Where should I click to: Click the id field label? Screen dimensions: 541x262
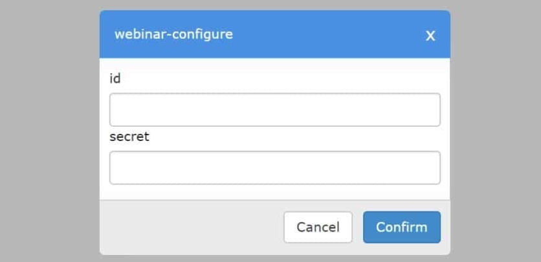[x=115, y=79]
